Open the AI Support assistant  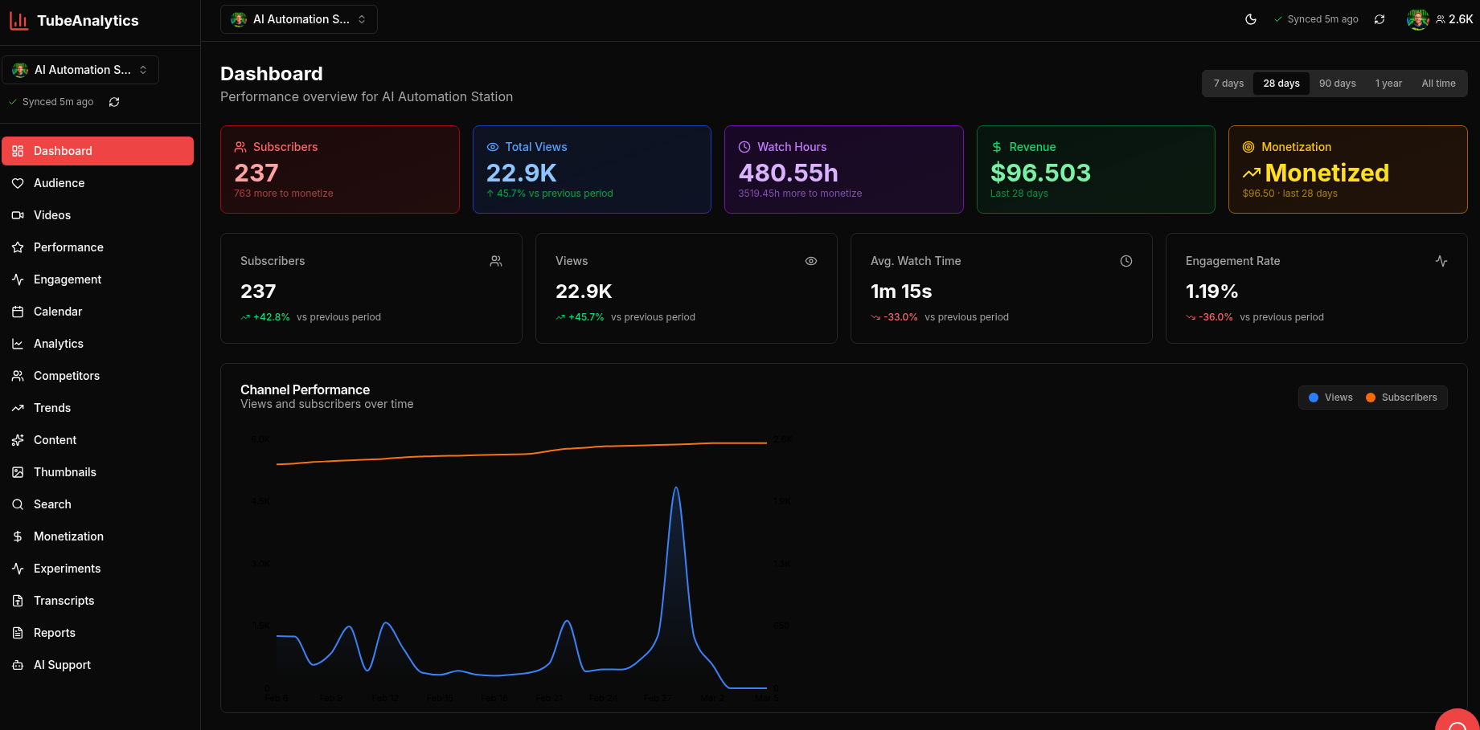coord(62,664)
